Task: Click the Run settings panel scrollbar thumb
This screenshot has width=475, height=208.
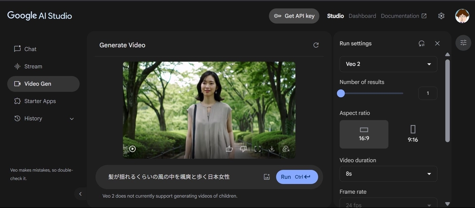Action: click(448, 101)
